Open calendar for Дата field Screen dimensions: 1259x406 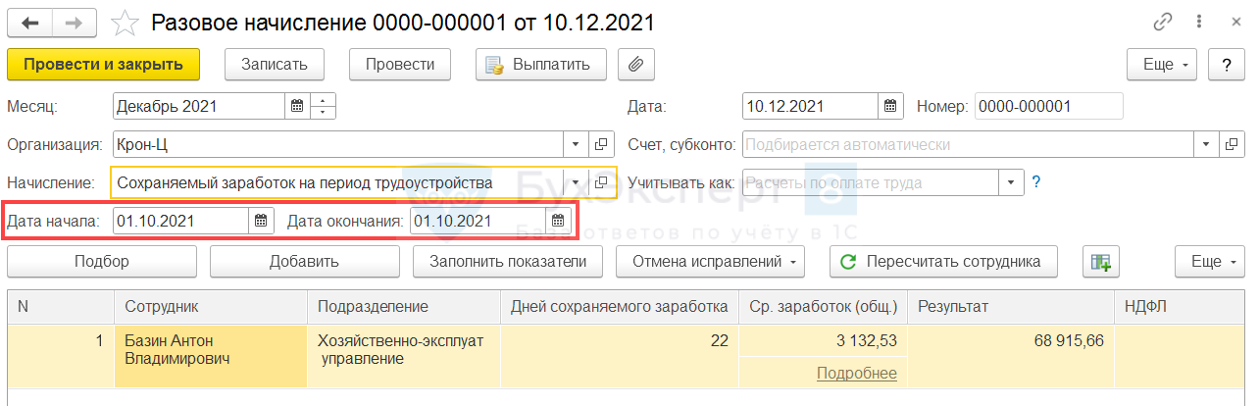pos(889,106)
